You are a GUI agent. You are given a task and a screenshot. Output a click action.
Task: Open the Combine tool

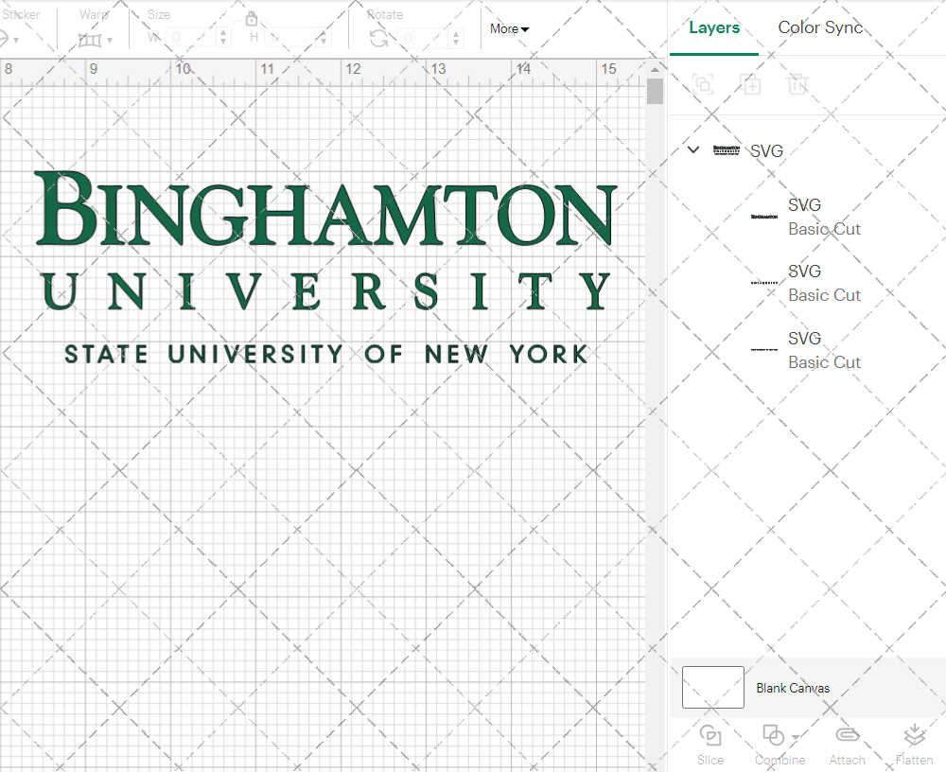(776, 746)
